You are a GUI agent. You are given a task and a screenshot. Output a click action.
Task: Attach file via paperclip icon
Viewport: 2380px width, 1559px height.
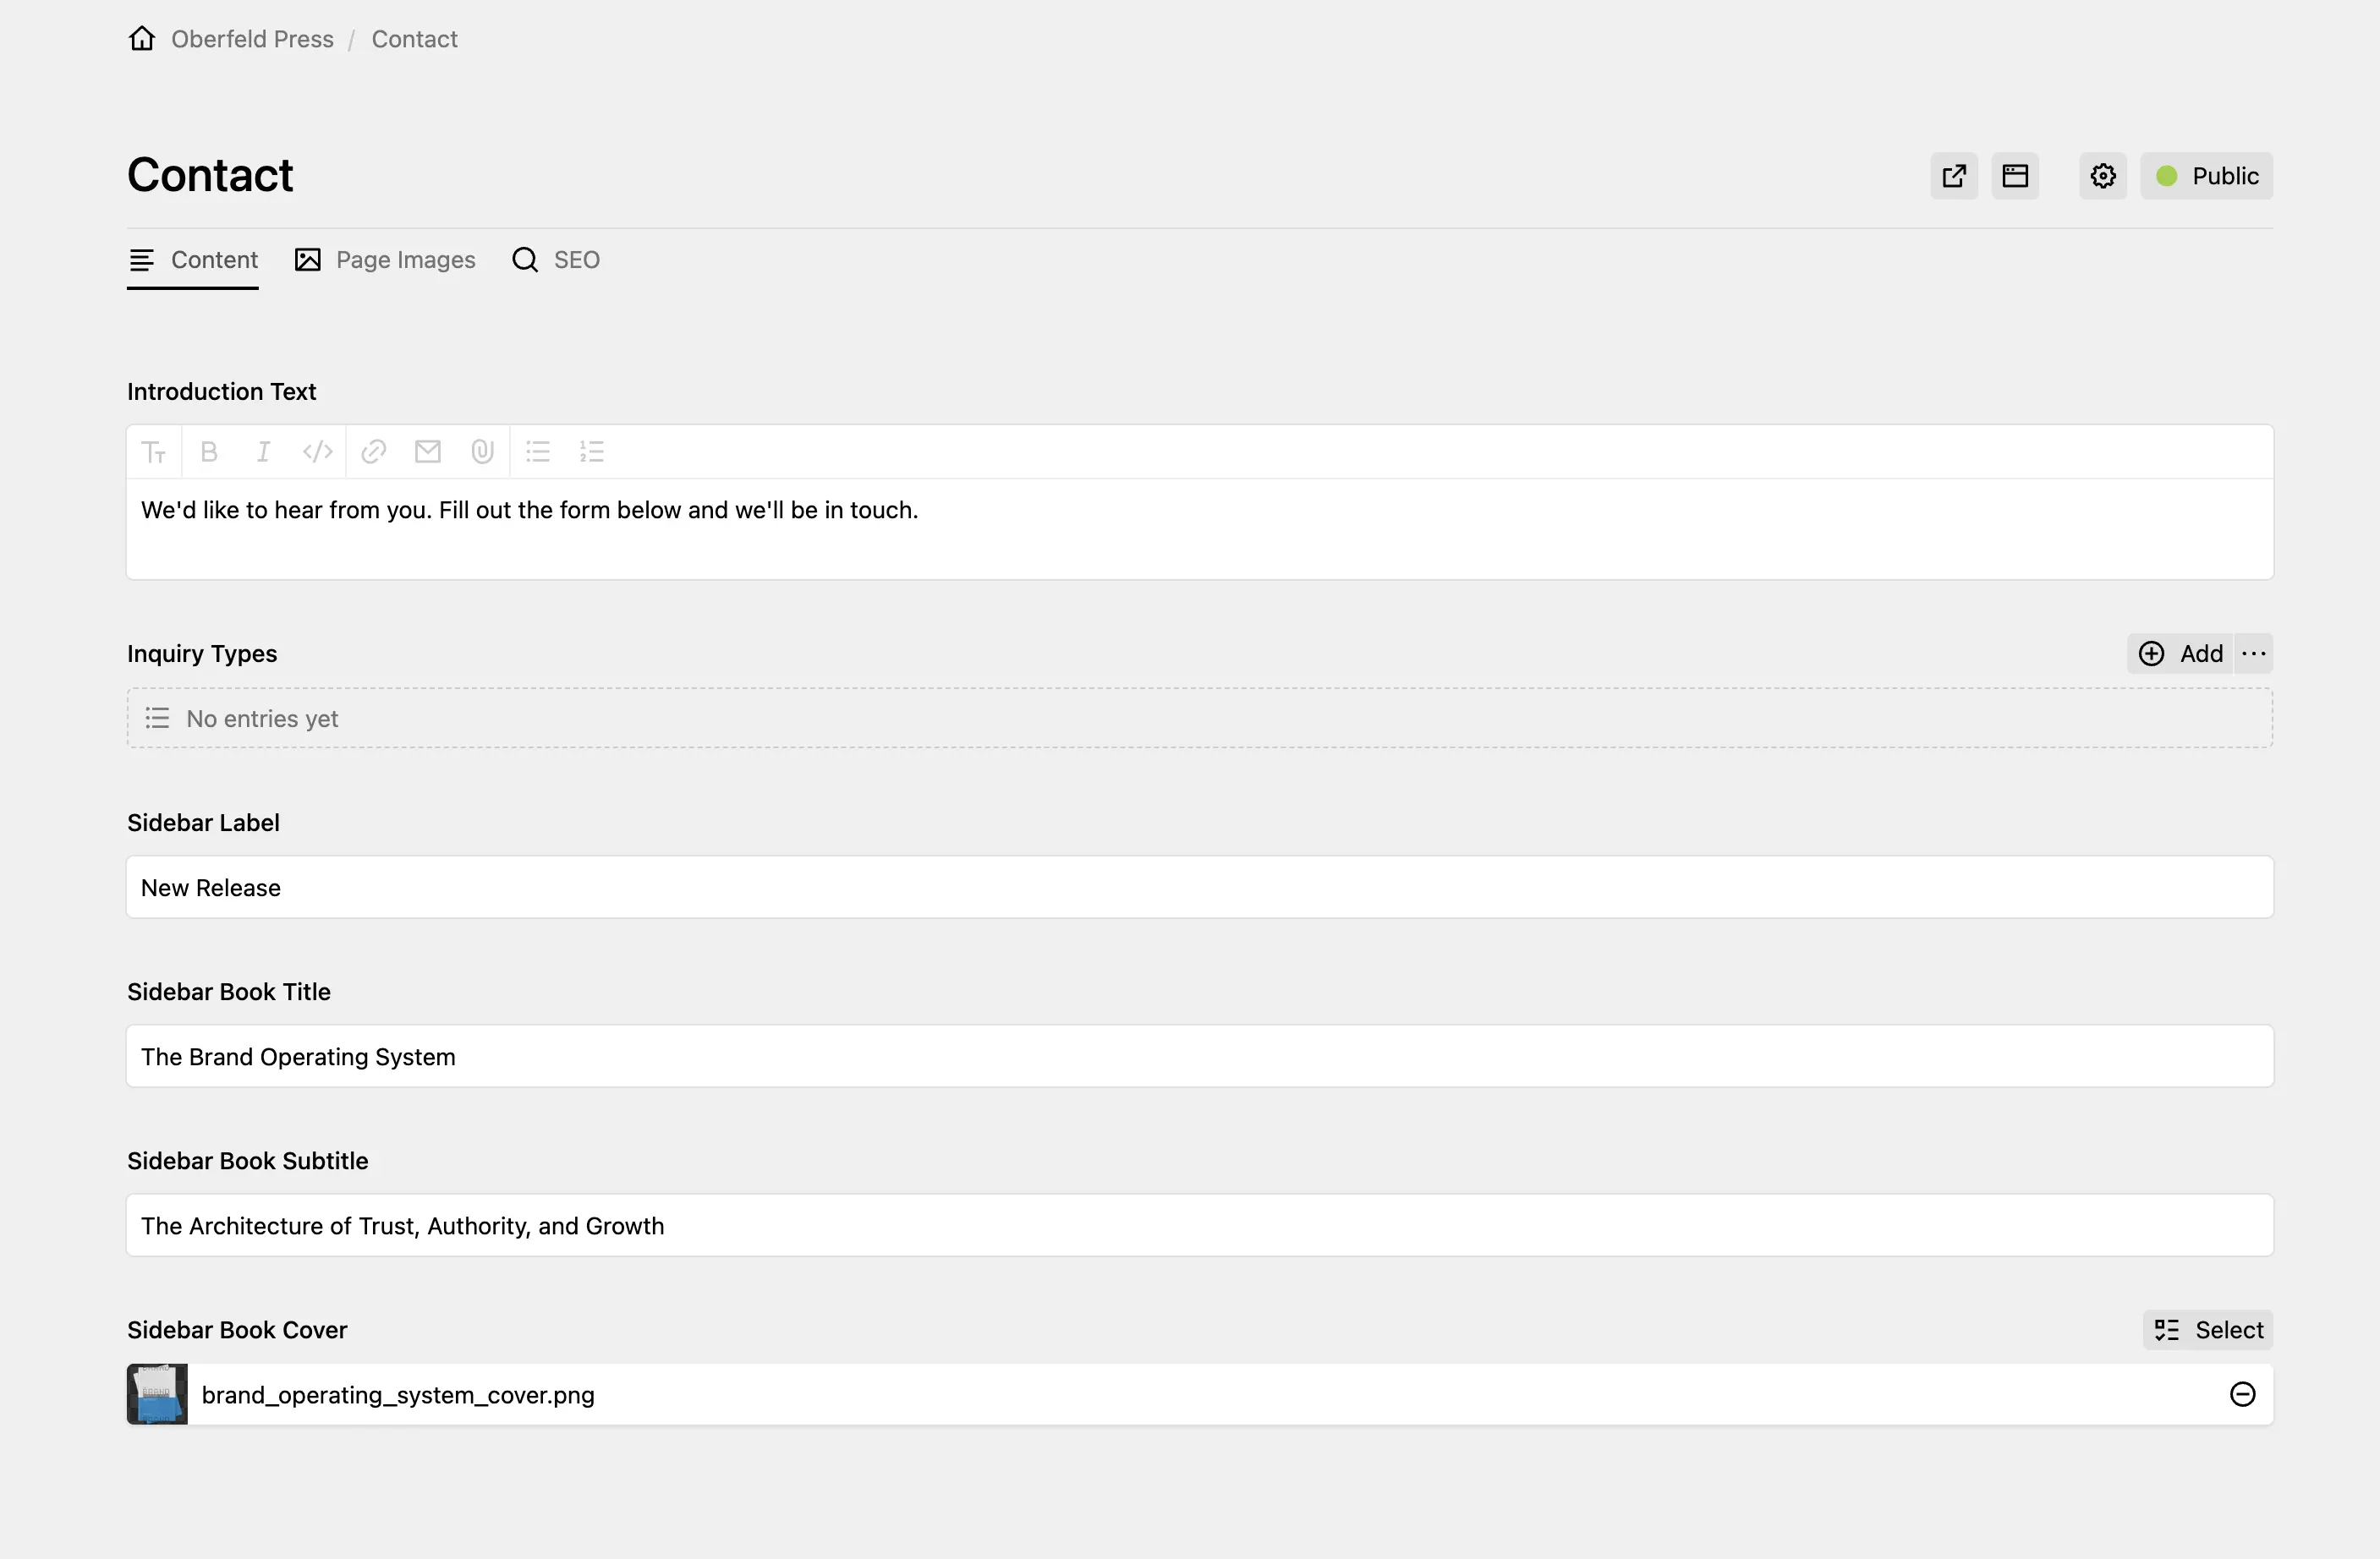[x=482, y=451]
